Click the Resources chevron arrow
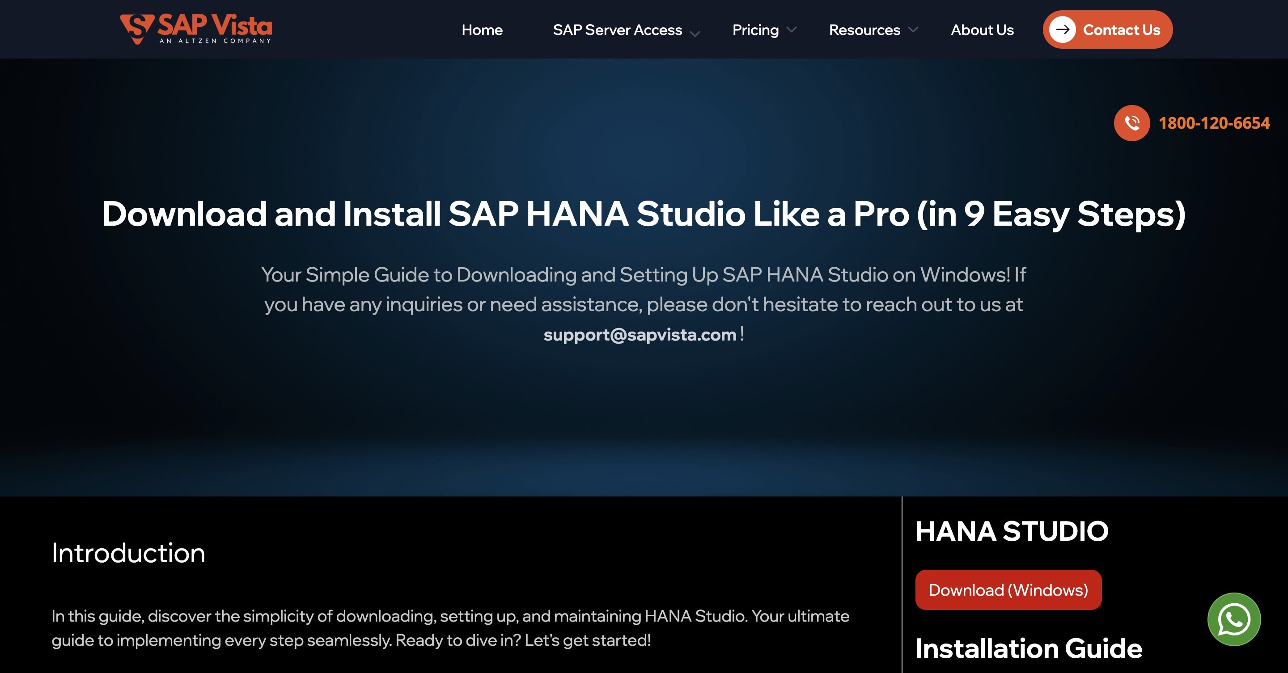This screenshot has height=673, width=1288. (914, 30)
